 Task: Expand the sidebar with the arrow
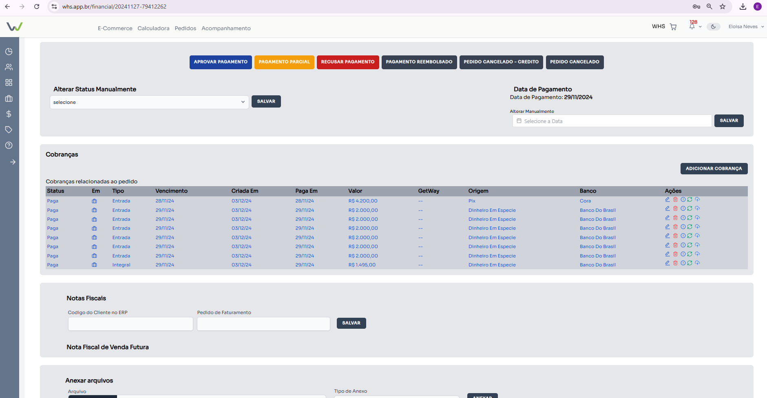[x=13, y=162]
